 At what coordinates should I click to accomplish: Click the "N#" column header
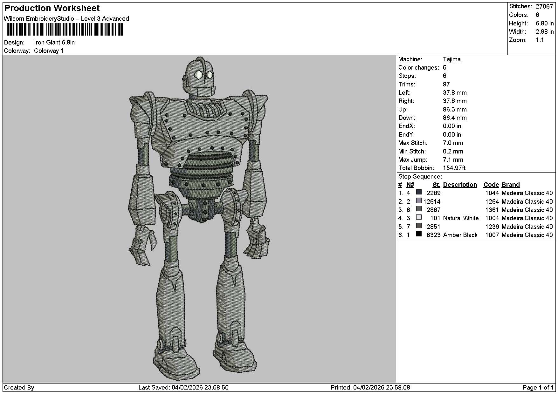click(x=410, y=185)
